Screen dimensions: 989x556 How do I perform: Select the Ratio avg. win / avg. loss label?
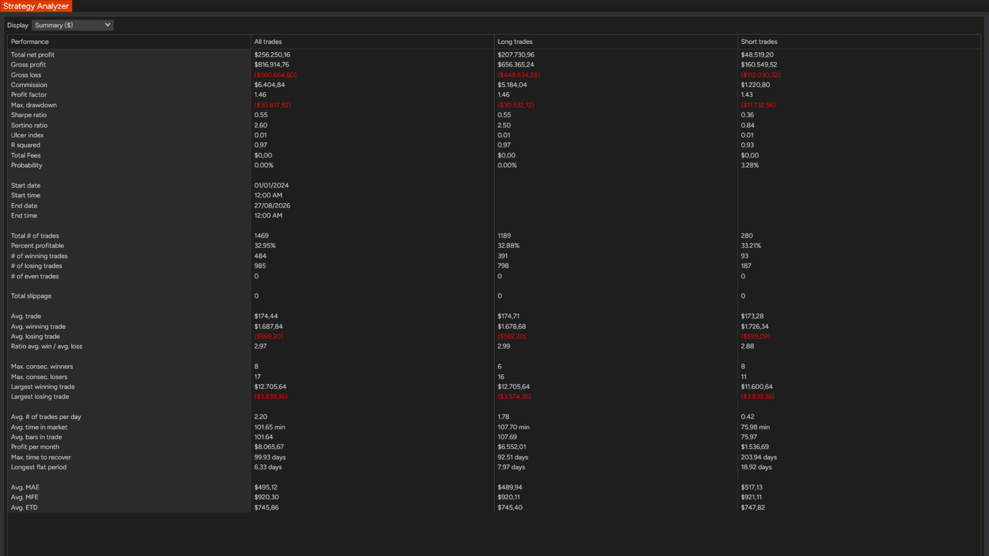(46, 346)
